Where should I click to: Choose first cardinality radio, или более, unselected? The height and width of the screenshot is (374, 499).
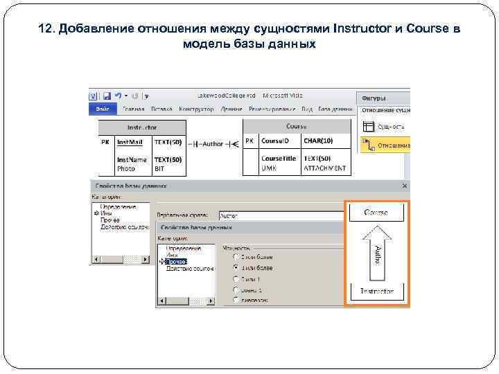236,257
